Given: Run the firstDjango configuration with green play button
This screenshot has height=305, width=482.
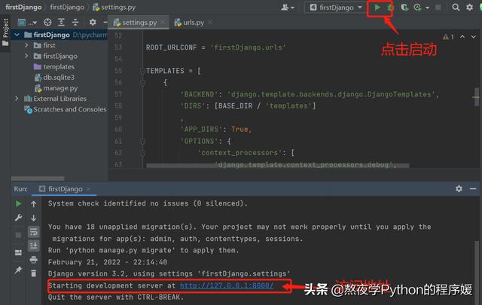Looking at the screenshot, I should (377, 8).
